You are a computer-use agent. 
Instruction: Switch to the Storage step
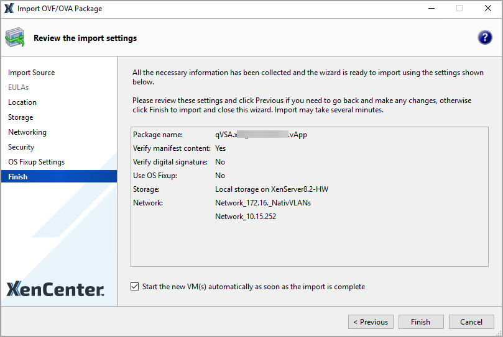21,117
